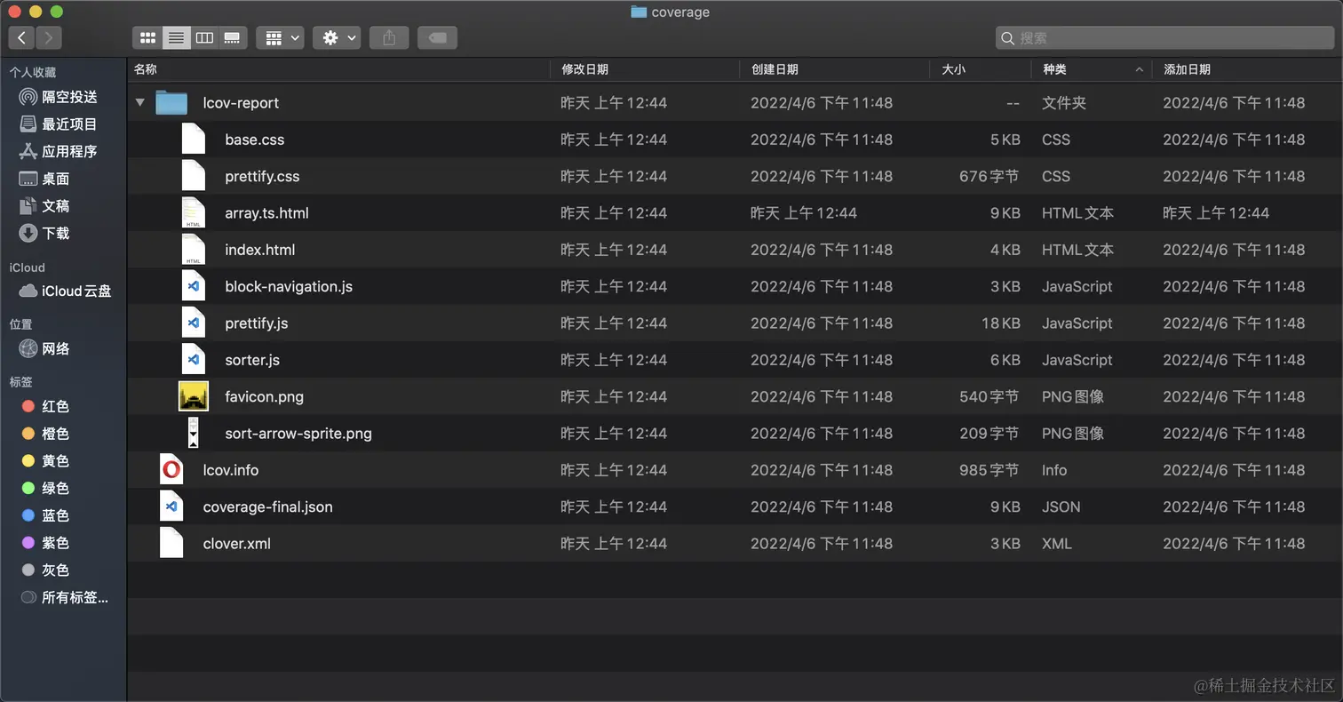The width and height of the screenshot is (1343, 702).
Task: Select gallery view mode button
Action: 232,37
